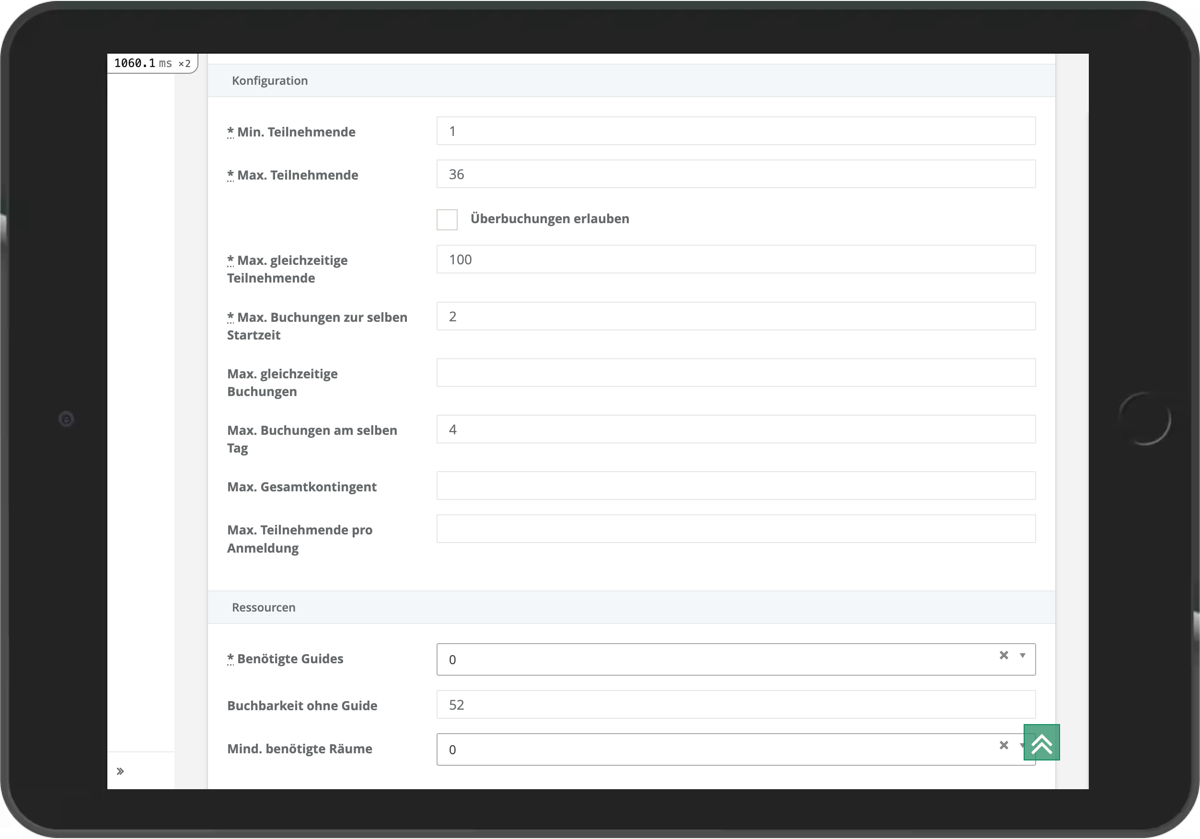Click the Max. Buchungen am selben Tag field
The height and width of the screenshot is (839, 1200).
point(736,429)
